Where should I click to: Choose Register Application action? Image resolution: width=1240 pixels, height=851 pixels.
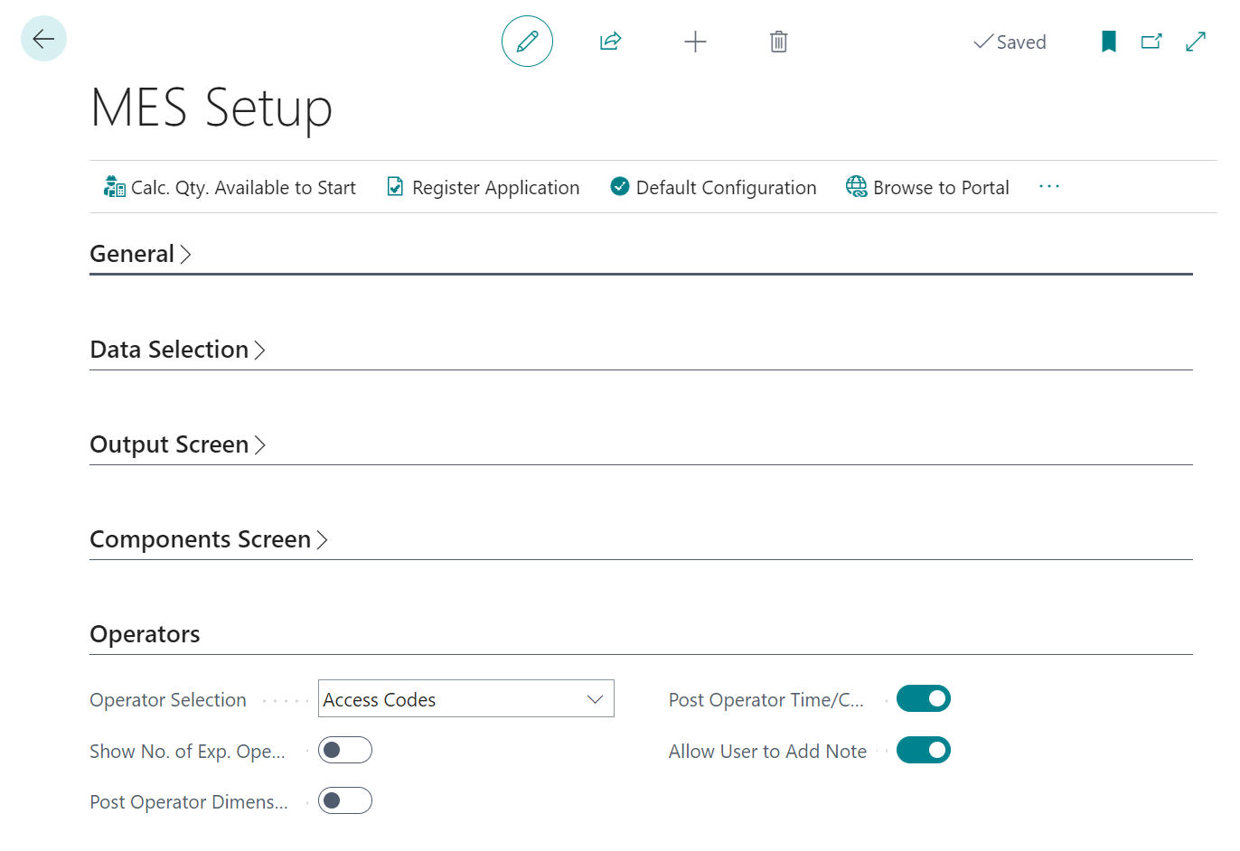click(x=484, y=187)
